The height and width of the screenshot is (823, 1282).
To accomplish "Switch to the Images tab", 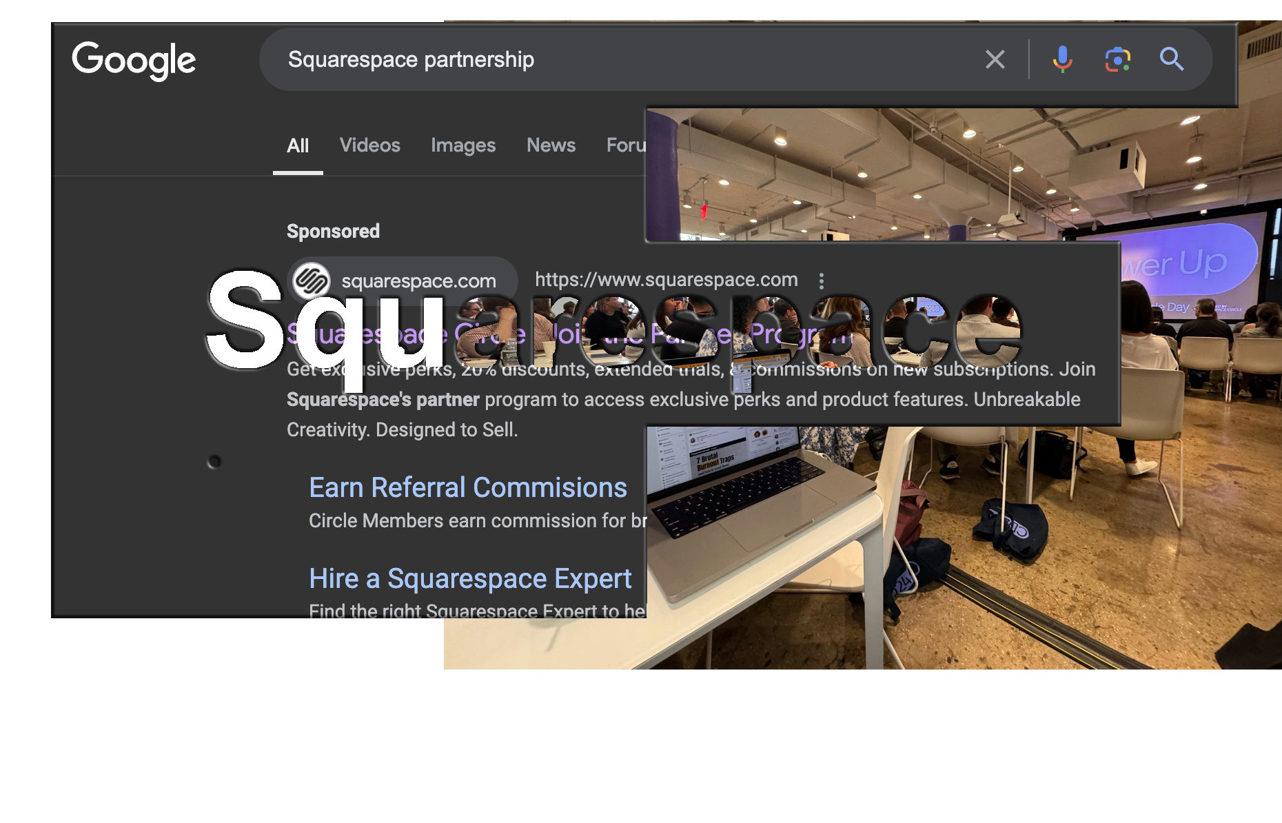I will pyautogui.click(x=462, y=145).
